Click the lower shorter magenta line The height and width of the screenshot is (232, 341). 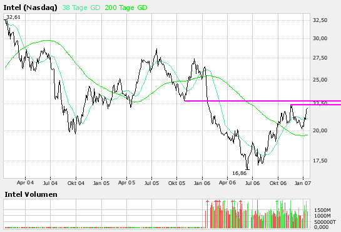click(x=315, y=105)
